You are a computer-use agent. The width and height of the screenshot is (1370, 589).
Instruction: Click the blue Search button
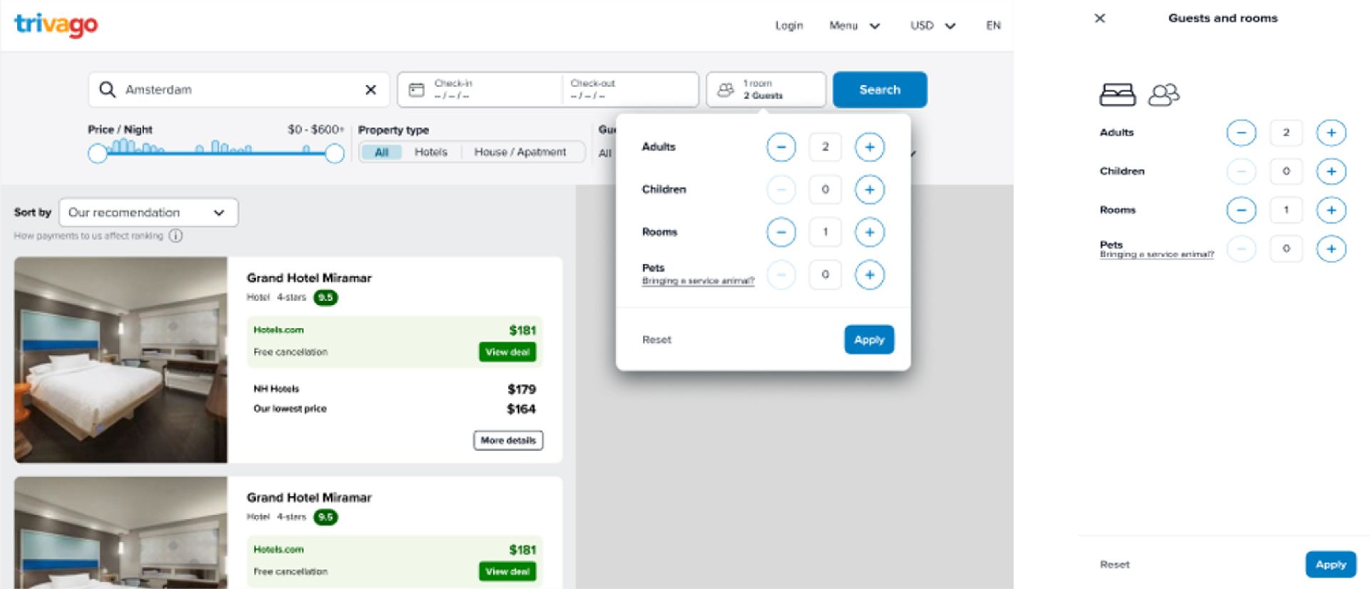point(880,90)
